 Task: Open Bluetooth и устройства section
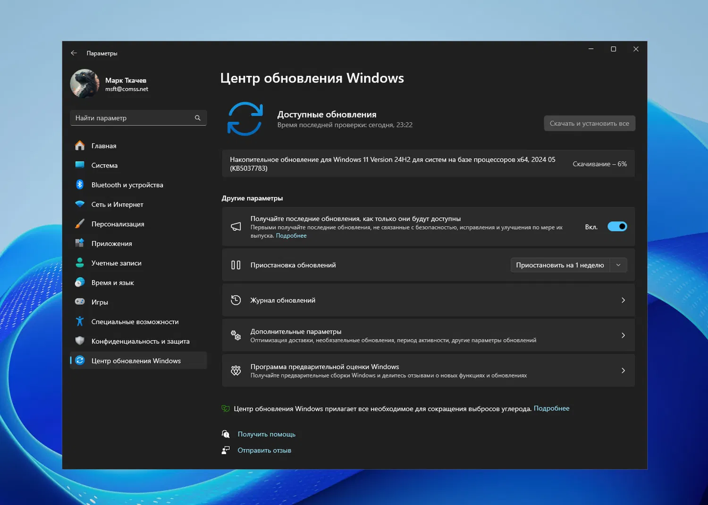[x=138, y=185]
